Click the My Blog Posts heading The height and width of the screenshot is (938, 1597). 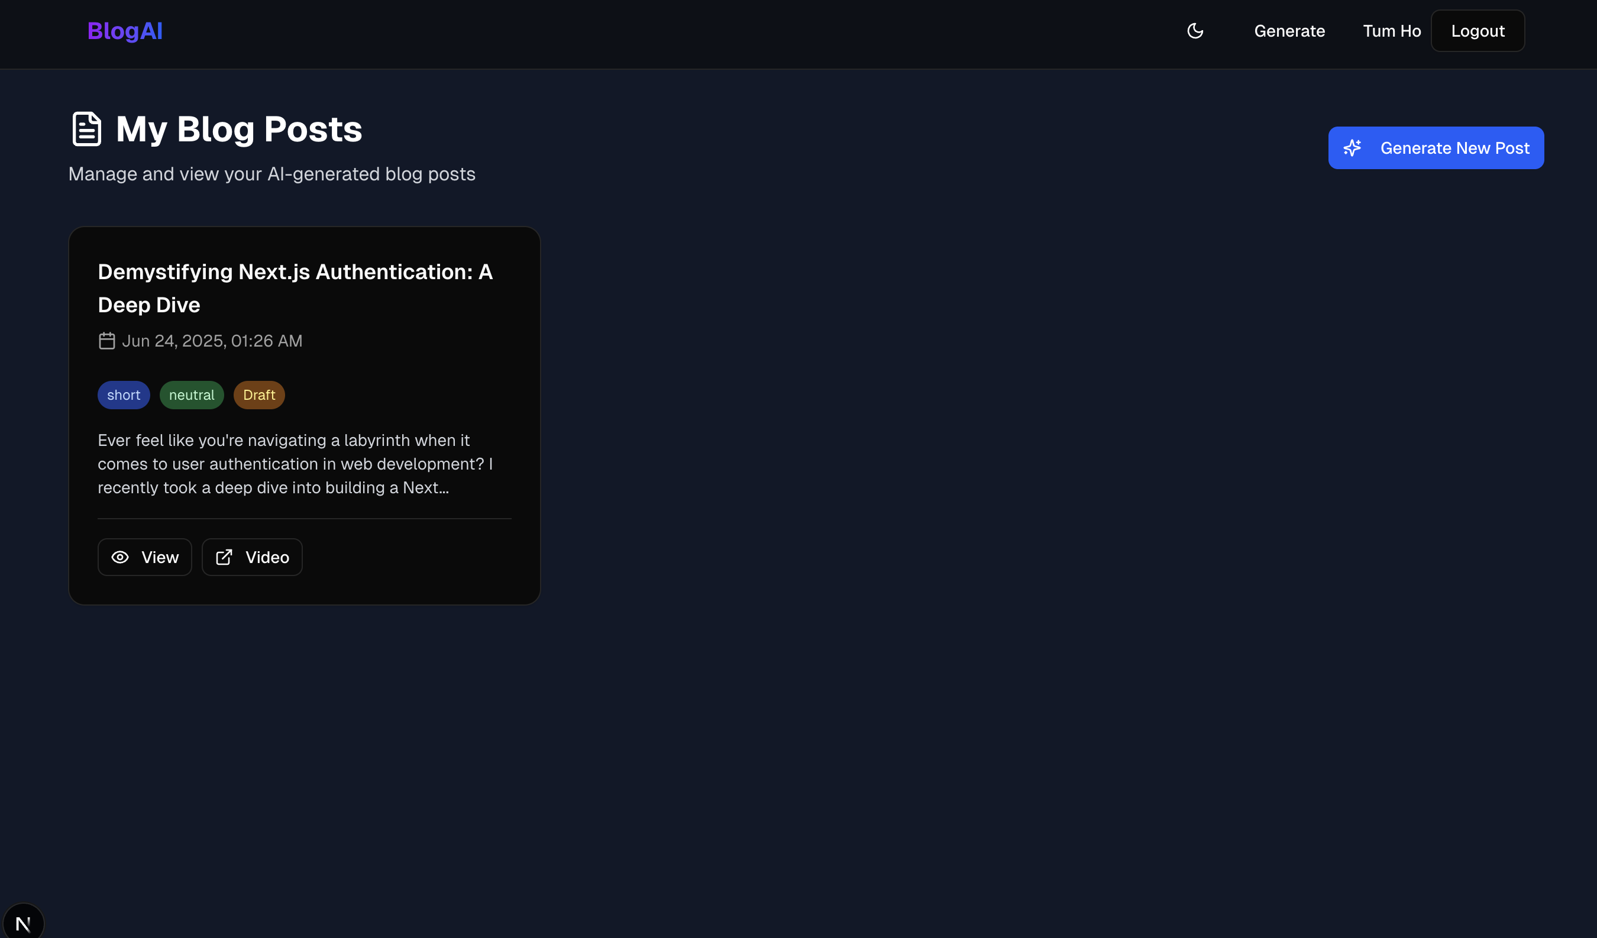click(239, 130)
